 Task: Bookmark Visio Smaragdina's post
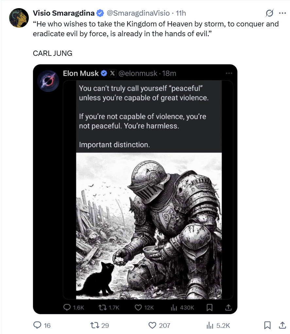[267, 325]
